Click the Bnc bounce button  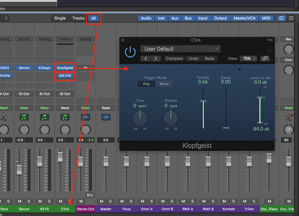click(x=90, y=195)
